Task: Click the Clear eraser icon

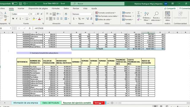Action: tap(139, 19)
